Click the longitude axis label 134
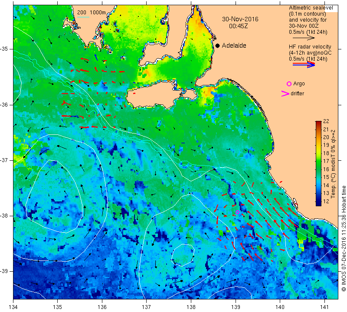Viewport: 347px width, 312px height. (13, 307)
